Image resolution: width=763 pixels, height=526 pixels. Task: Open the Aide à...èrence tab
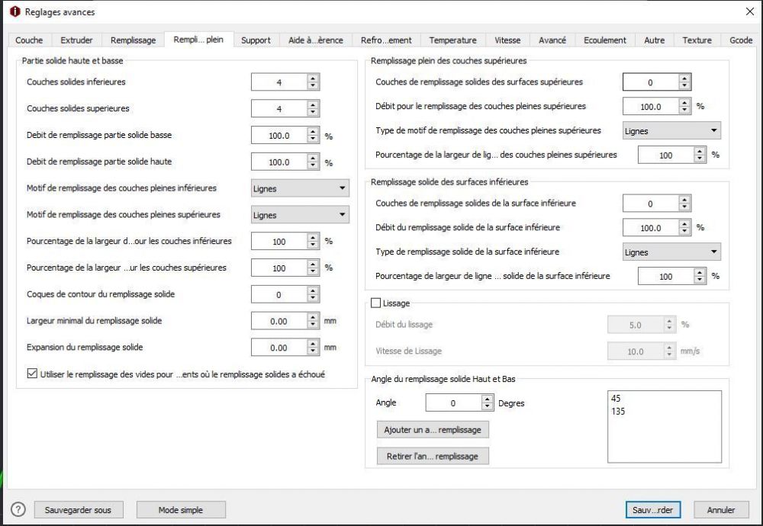316,40
